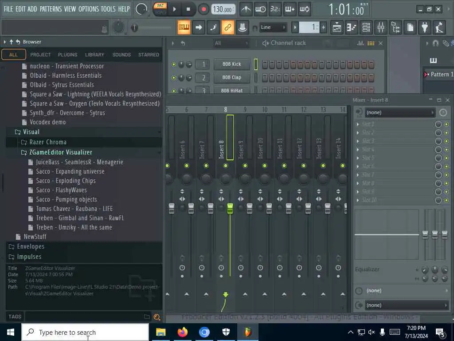Stop playback with the Stop button
This screenshot has height=341, width=454.
[188, 9]
